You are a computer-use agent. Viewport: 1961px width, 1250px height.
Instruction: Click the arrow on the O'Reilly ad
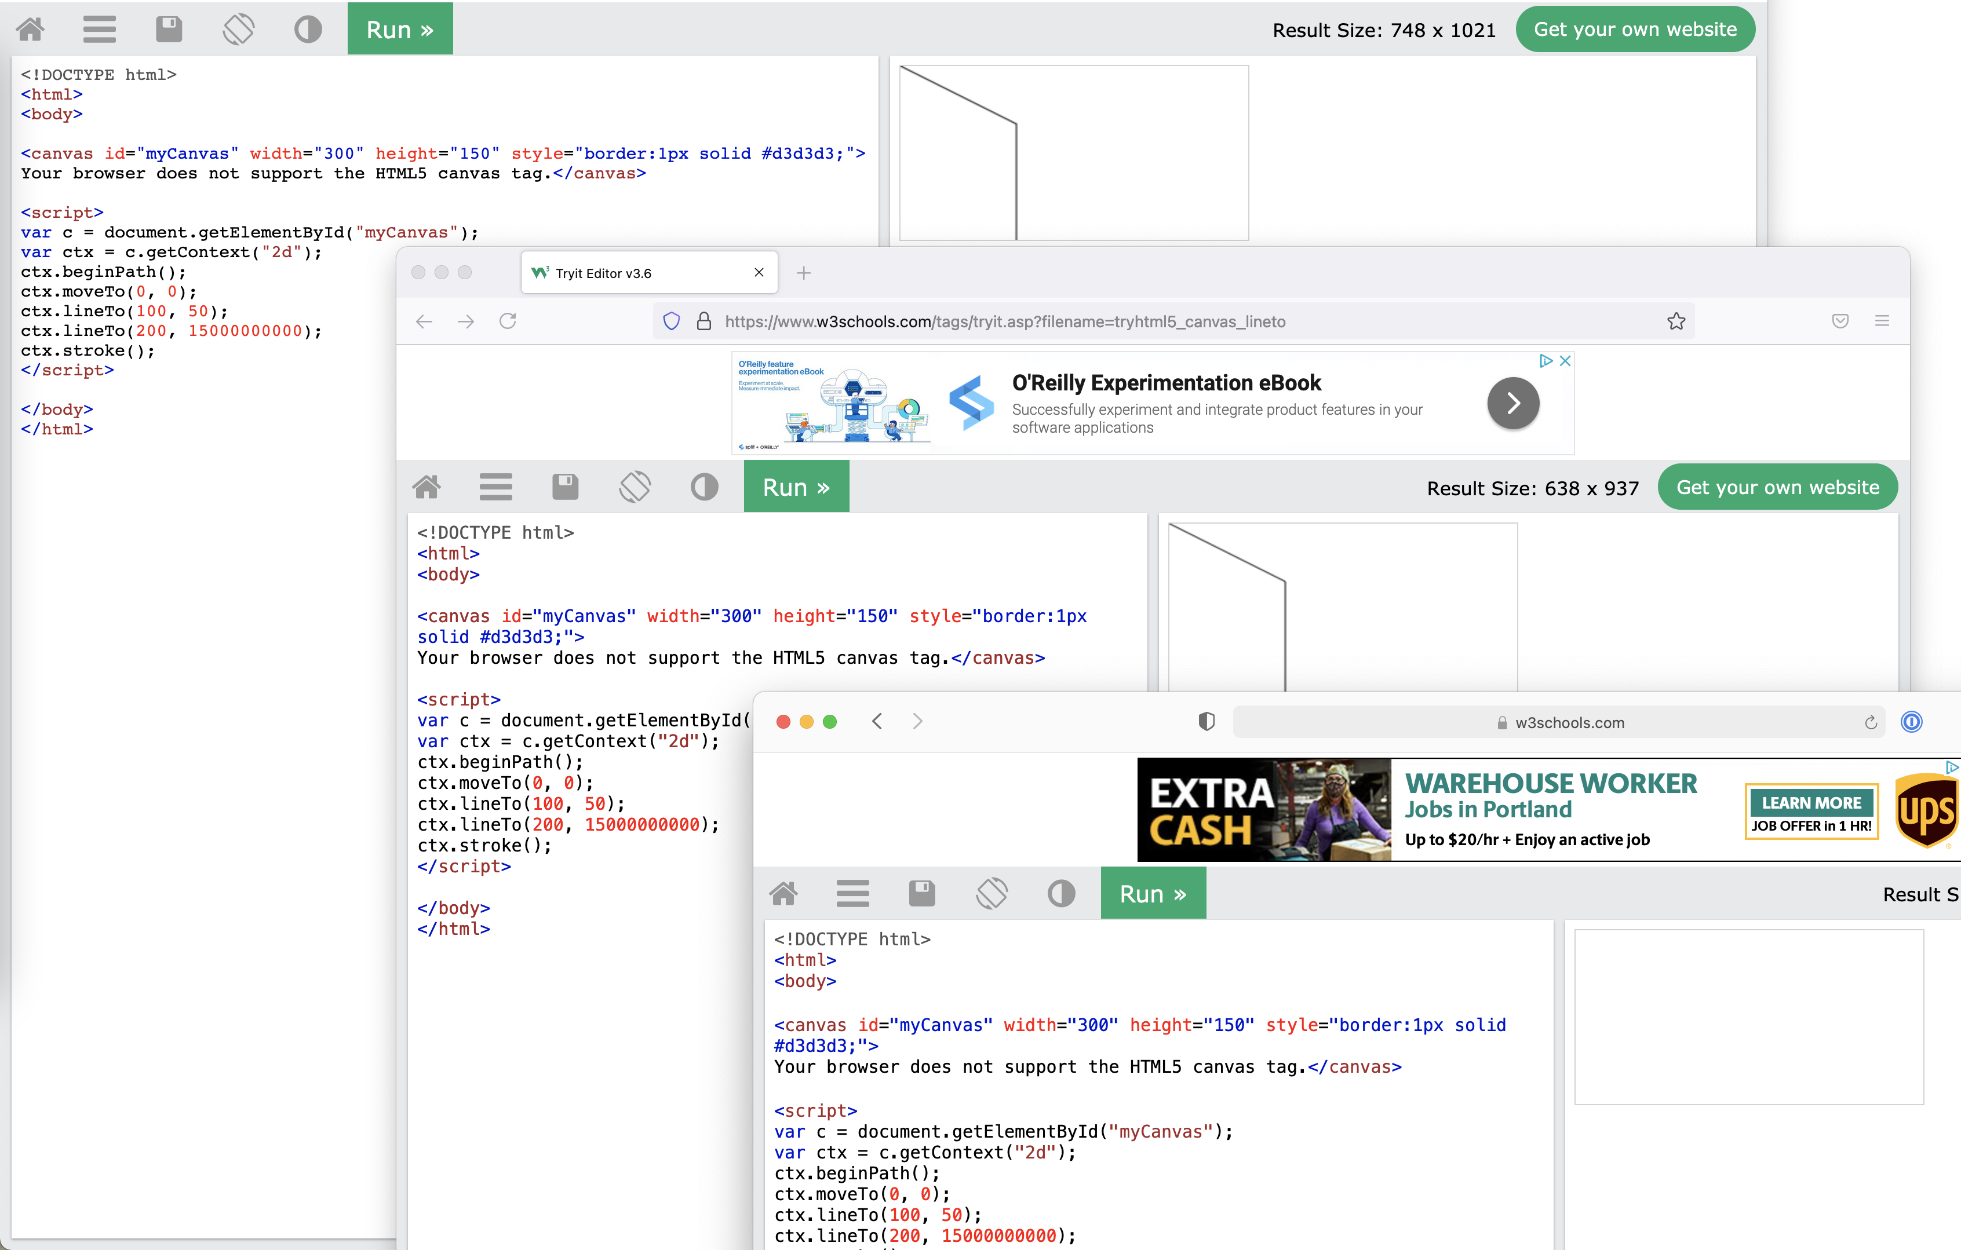pyautogui.click(x=1512, y=403)
